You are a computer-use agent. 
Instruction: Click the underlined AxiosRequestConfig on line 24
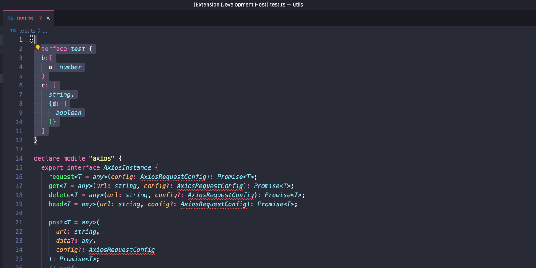(x=121, y=250)
